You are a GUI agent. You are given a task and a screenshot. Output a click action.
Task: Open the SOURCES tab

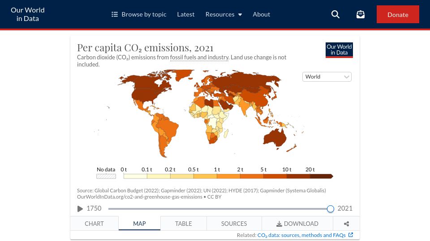point(234,224)
